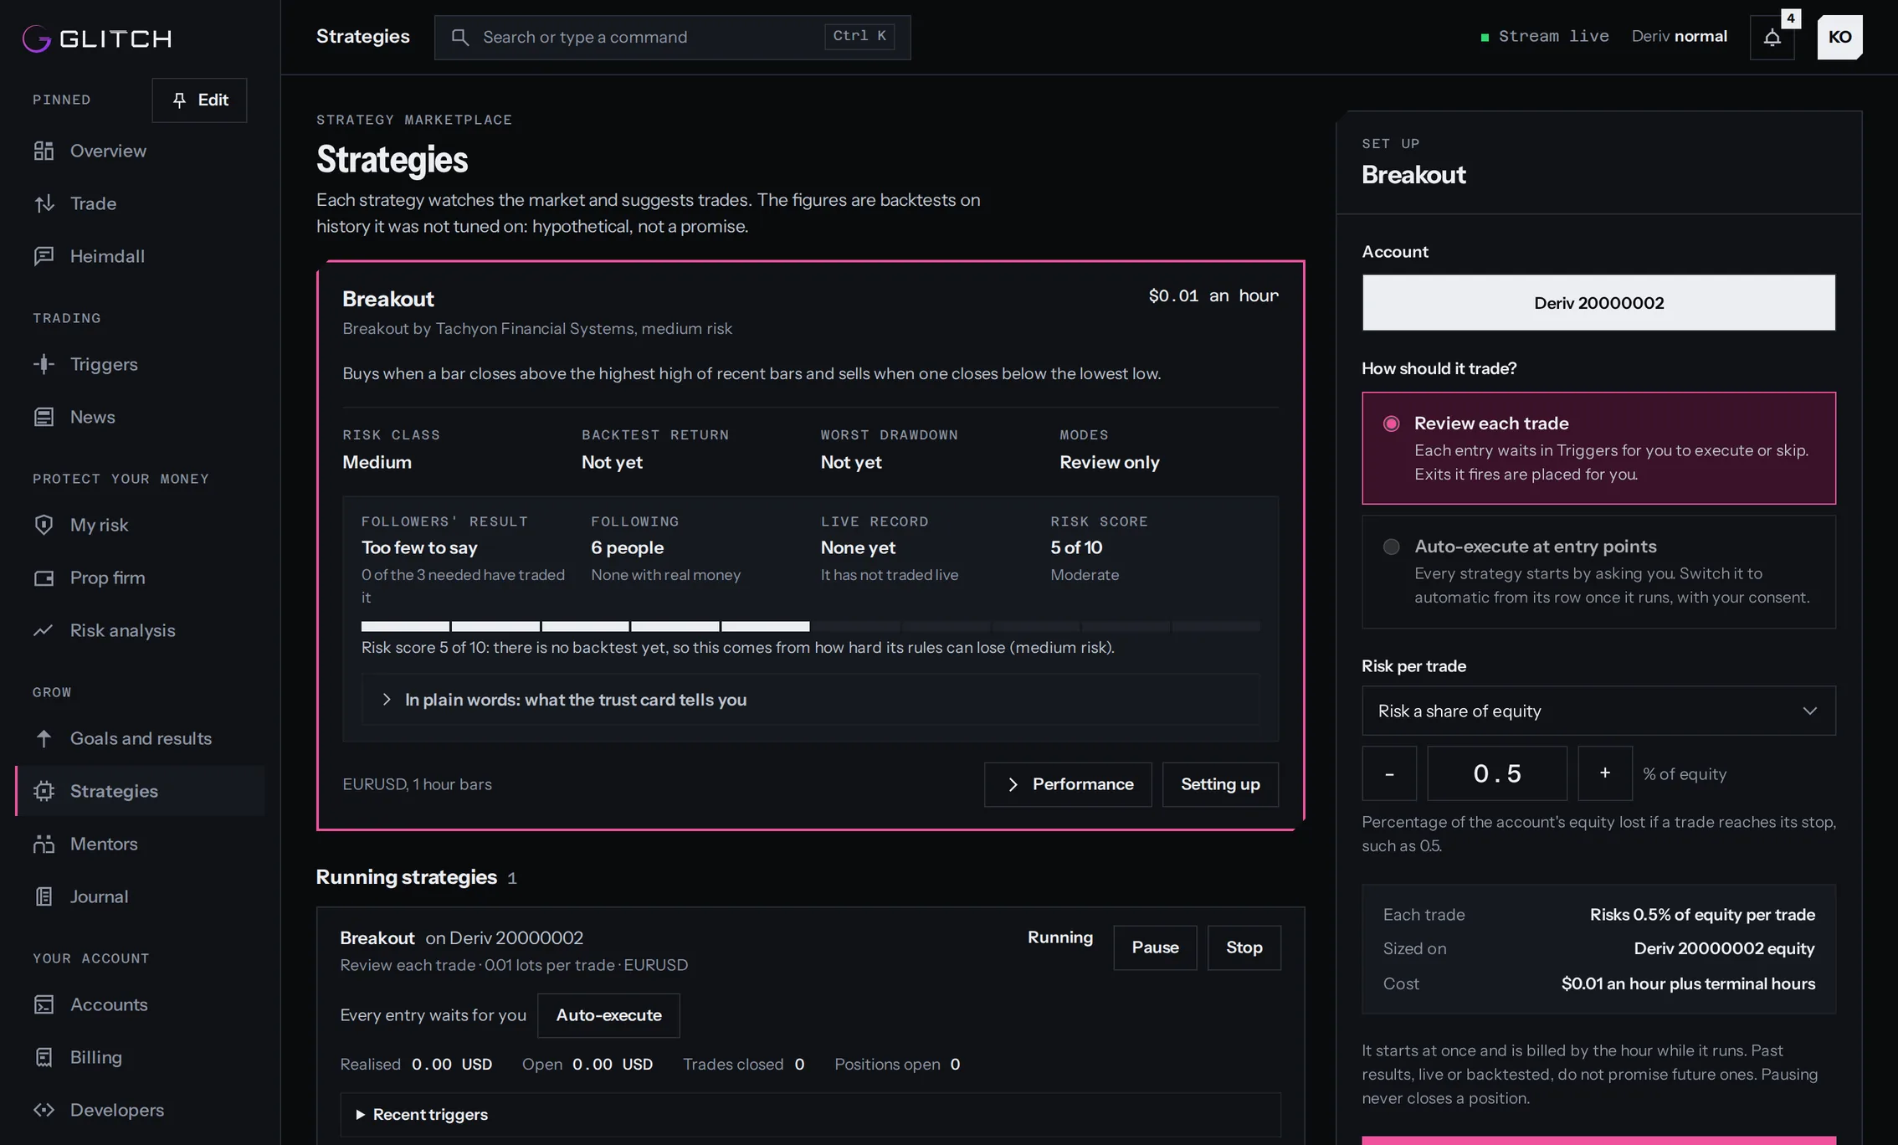Click the Developers code icon
Screen dimensions: 1898x1145
click(44, 1110)
